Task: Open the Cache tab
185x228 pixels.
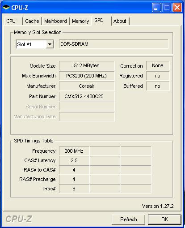Action: click(32, 21)
